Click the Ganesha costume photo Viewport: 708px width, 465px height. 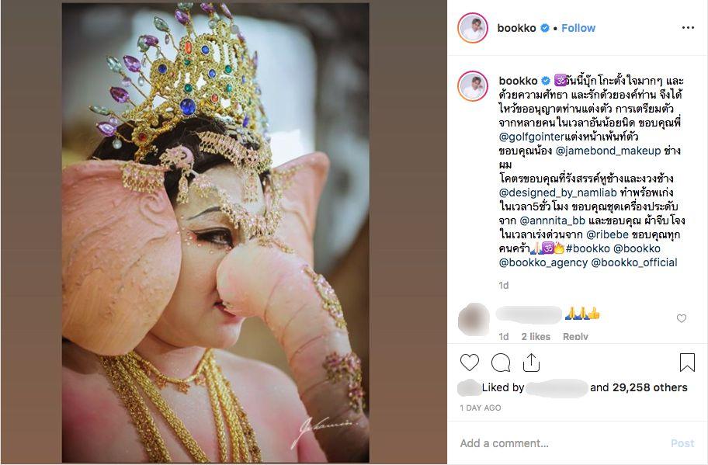pos(215,233)
